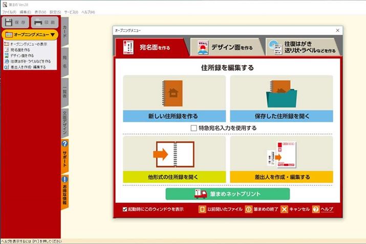The image size is (366, 244).
Task: Click the 以前開いたファイル icon
Action: [x=203, y=209]
